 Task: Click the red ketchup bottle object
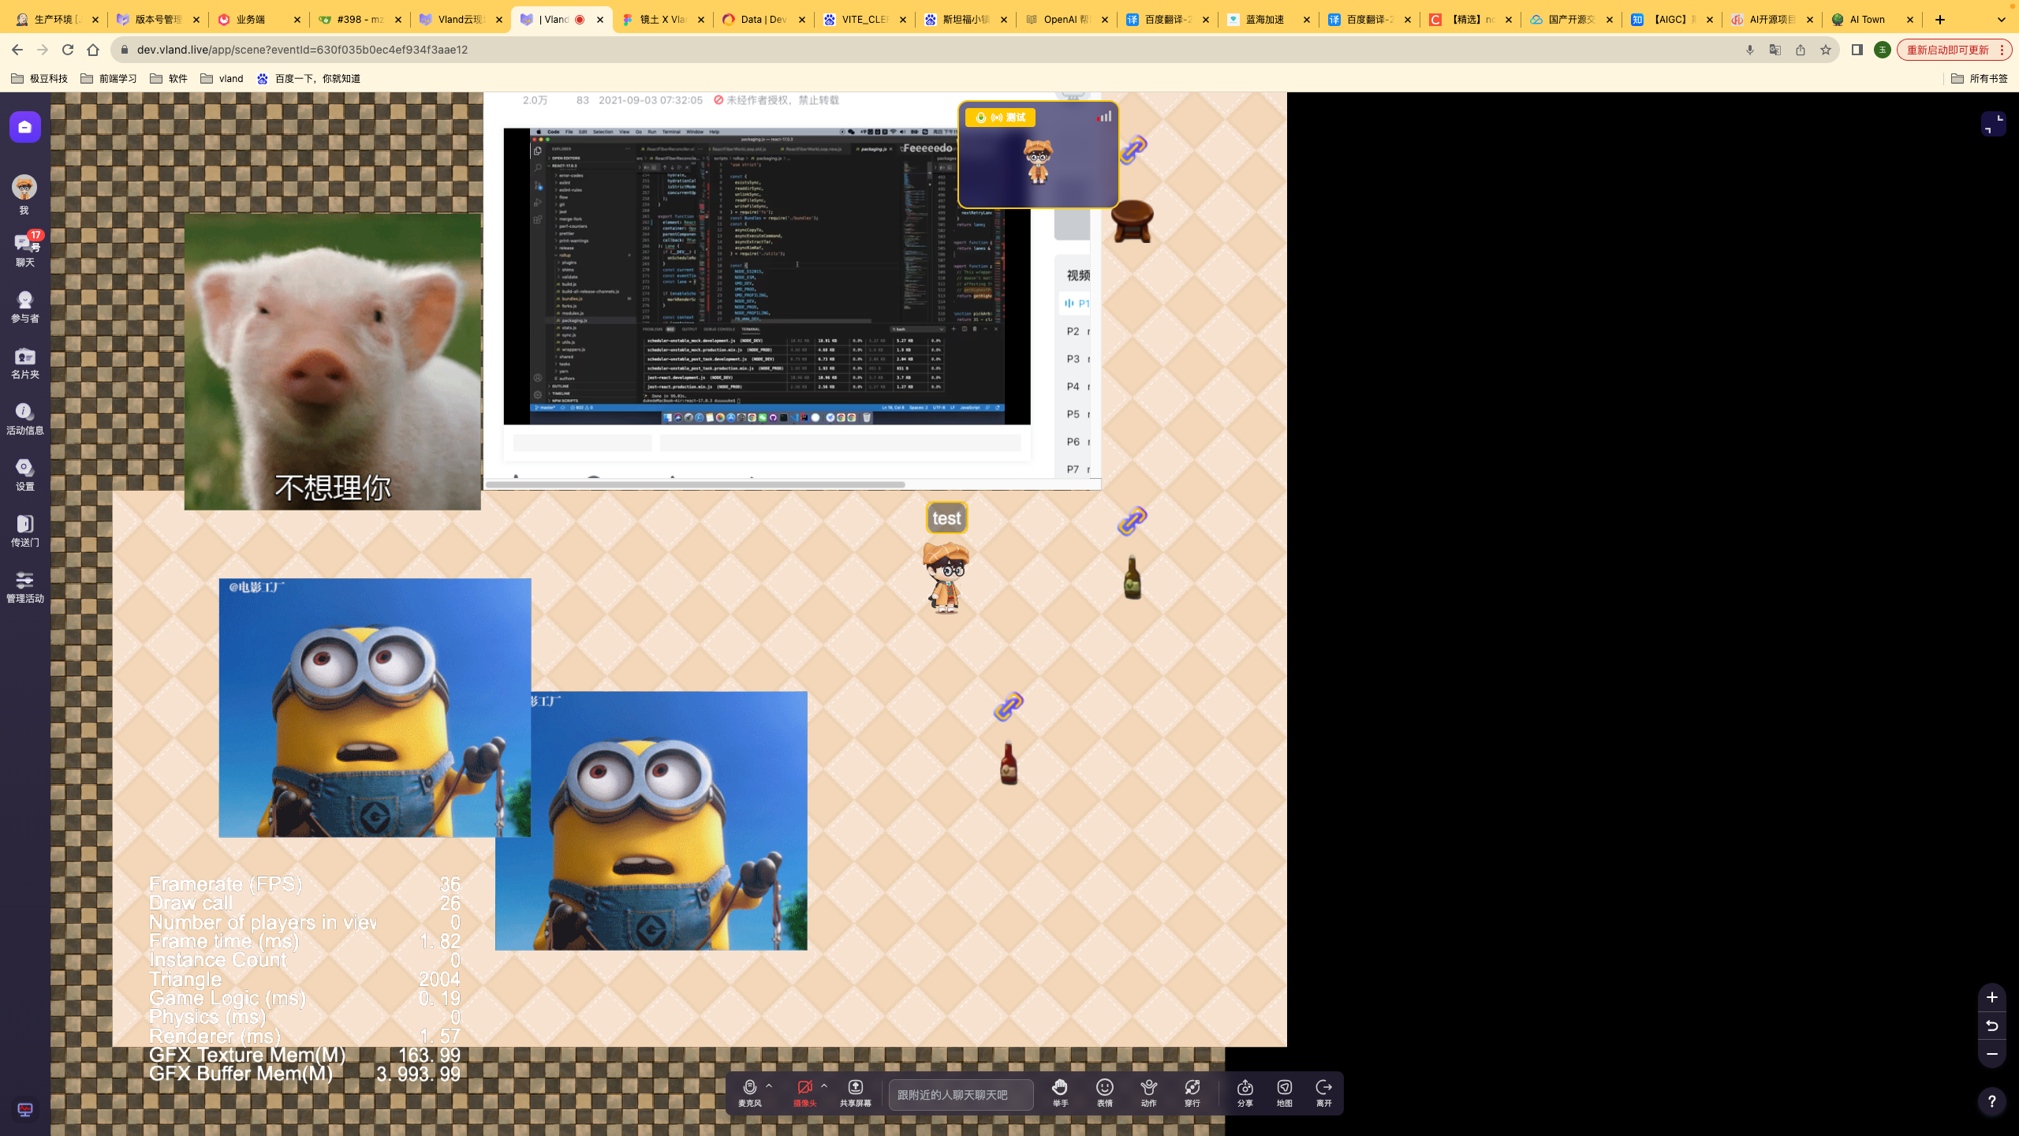1009,763
